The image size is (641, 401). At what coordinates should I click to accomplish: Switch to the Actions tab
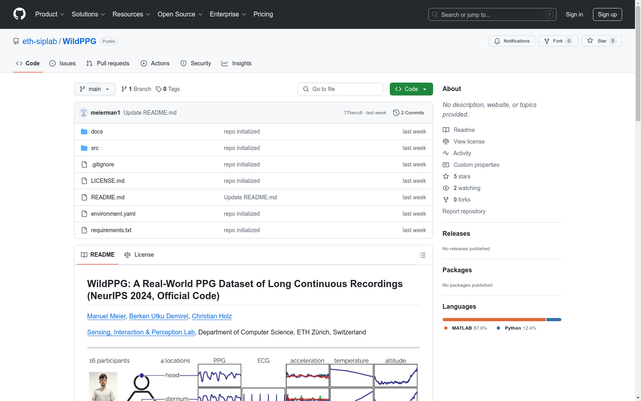pyautogui.click(x=155, y=63)
